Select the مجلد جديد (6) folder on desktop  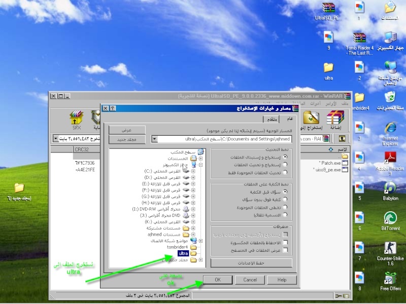(x=19, y=192)
